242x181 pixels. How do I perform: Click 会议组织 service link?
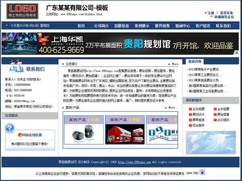click(223, 120)
